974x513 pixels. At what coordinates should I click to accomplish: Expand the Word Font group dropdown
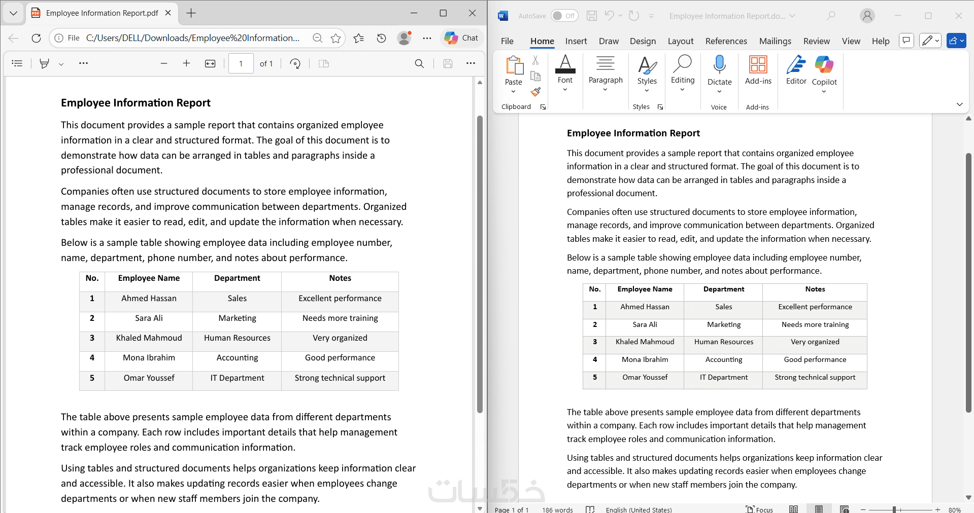coord(565,90)
